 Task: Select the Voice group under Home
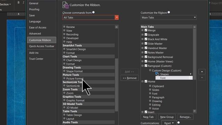[155, 109]
